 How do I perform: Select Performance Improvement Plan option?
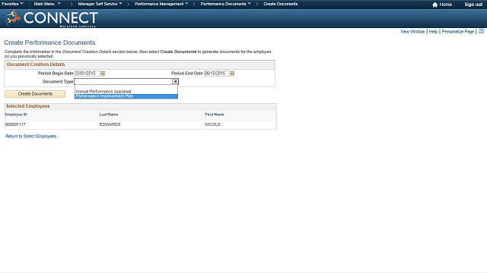pyautogui.click(x=126, y=96)
